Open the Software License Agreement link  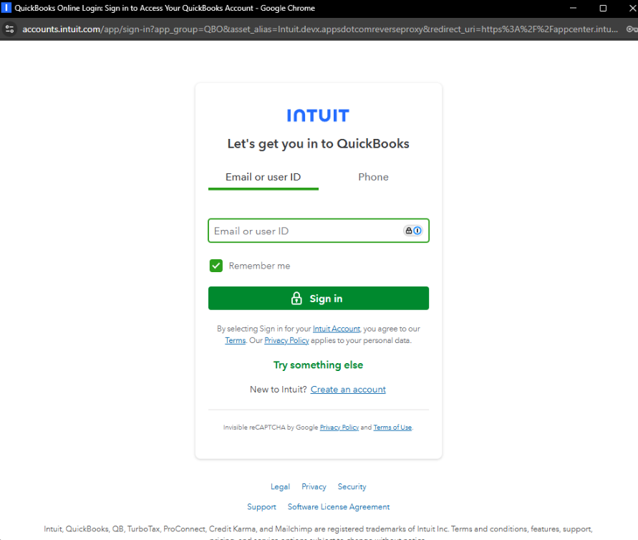pyautogui.click(x=339, y=507)
